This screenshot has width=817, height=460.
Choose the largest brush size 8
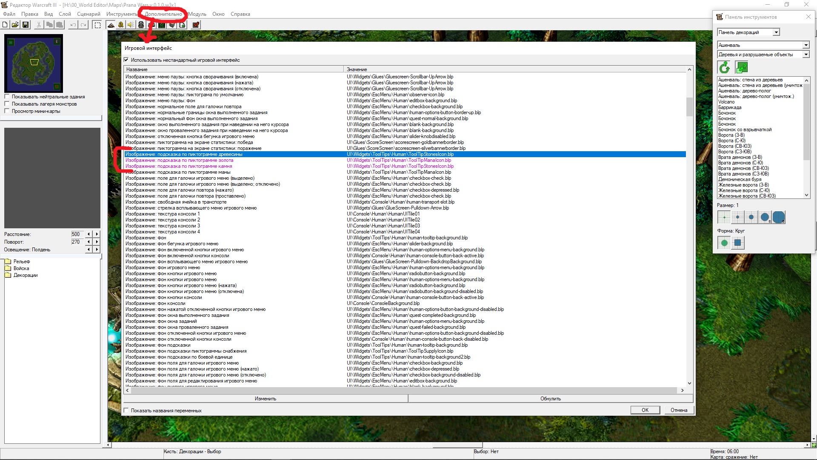tap(778, 217)
